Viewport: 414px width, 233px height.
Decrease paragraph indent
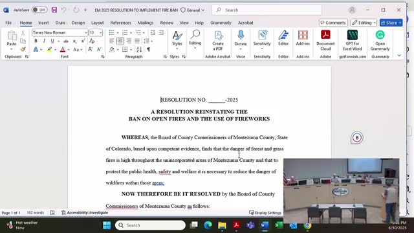click(153, 33)
